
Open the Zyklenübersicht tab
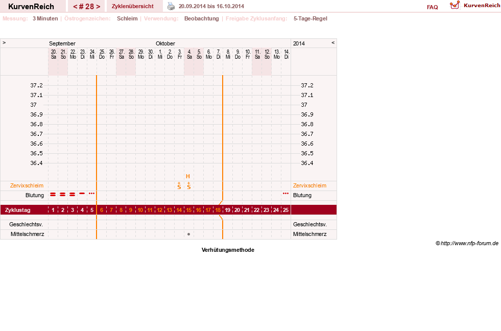(133, 6)
